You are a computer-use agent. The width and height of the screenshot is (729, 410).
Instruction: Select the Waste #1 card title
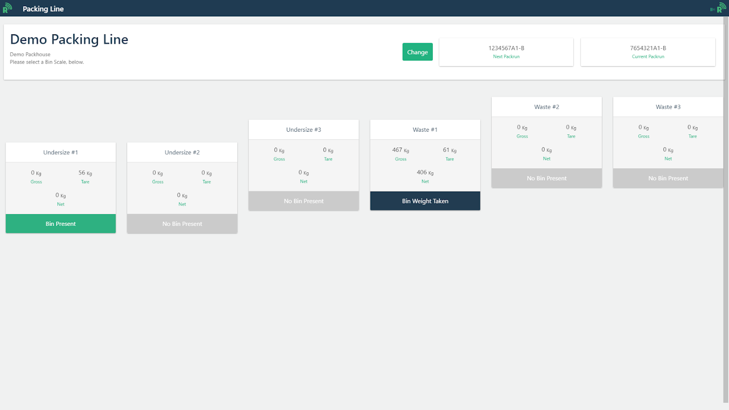click(x=425, y=130)
